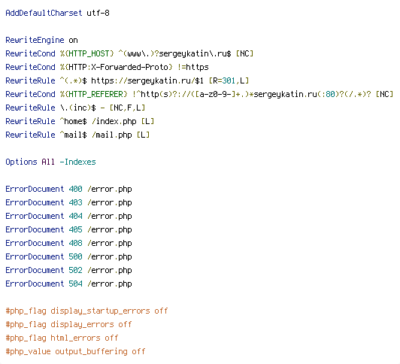
Task: Click the /error.php path on 504 line
Action: [110, 284]
